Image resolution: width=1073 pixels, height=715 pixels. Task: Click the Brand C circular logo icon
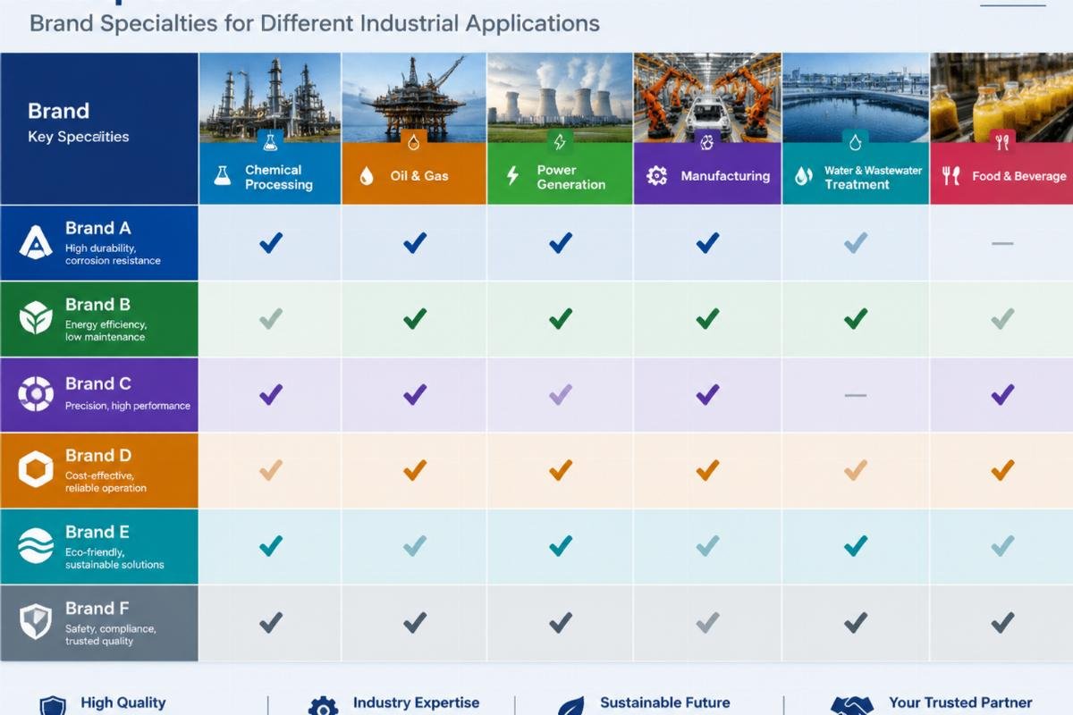coord(36,393)
